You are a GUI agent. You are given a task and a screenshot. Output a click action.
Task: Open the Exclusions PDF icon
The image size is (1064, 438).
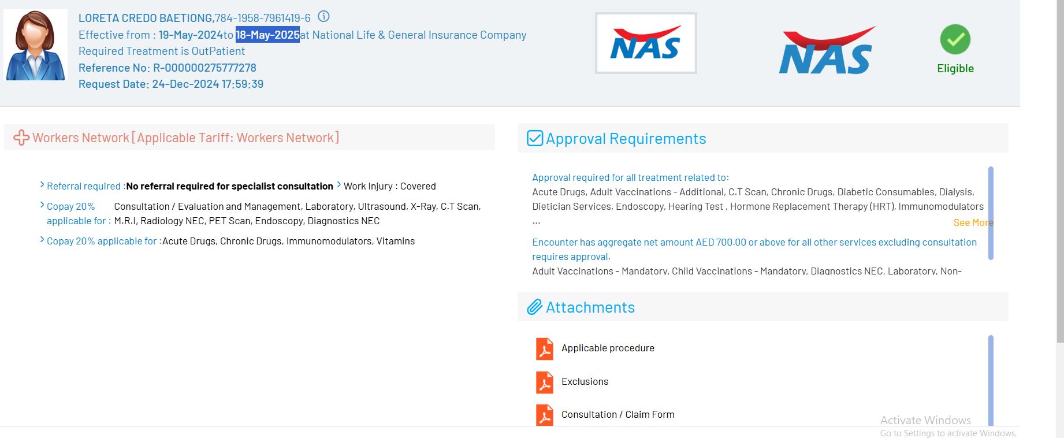544,383
